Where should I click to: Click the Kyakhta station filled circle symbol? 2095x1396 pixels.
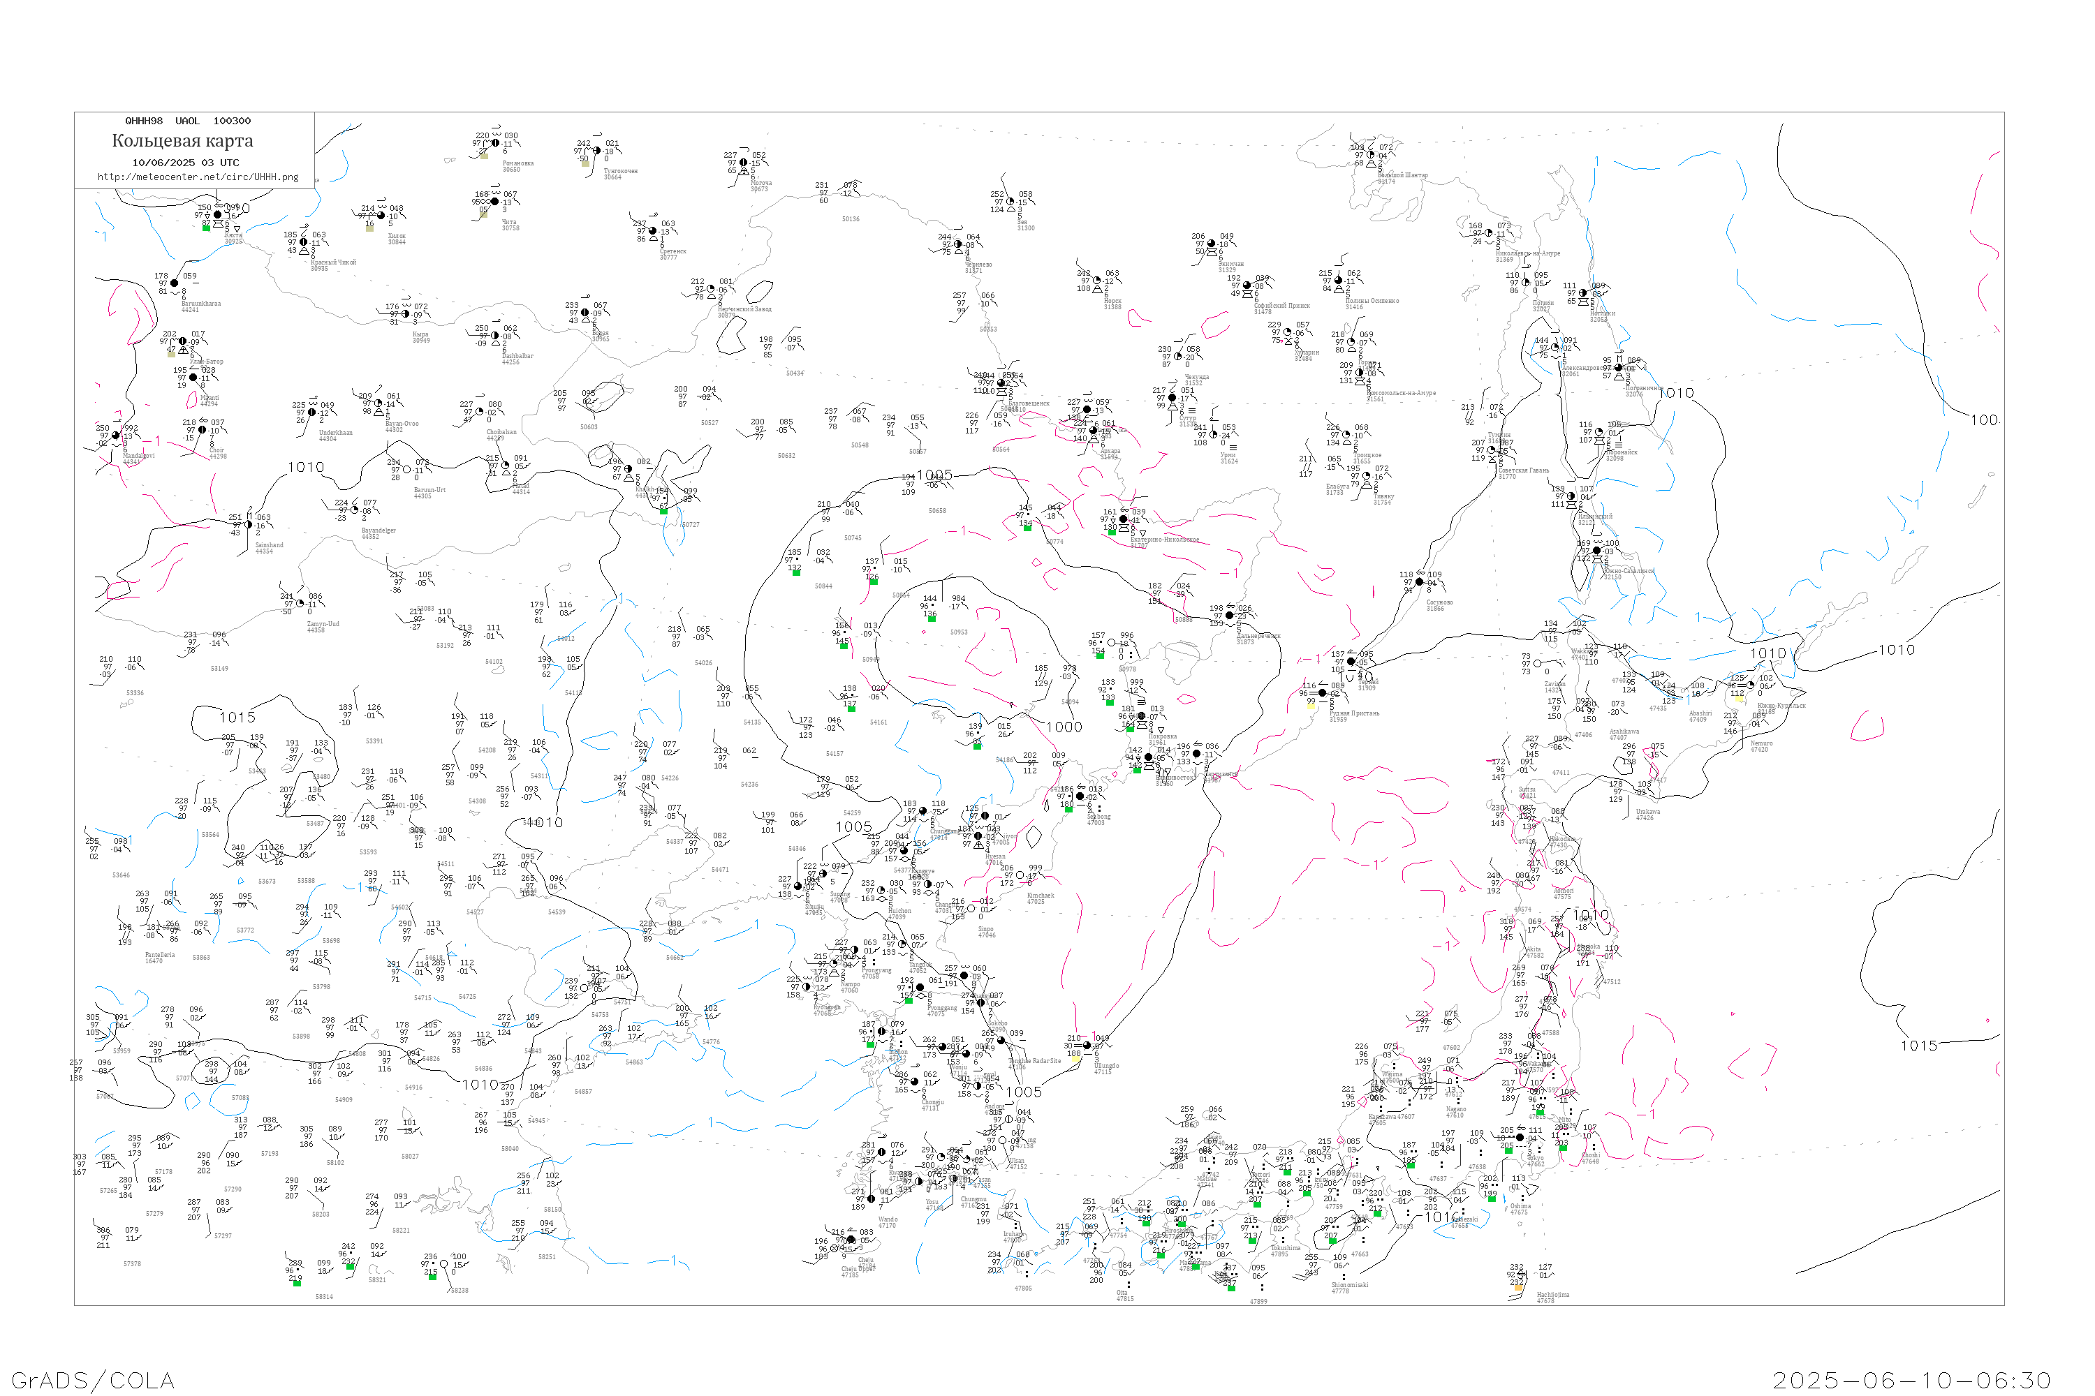217,214
